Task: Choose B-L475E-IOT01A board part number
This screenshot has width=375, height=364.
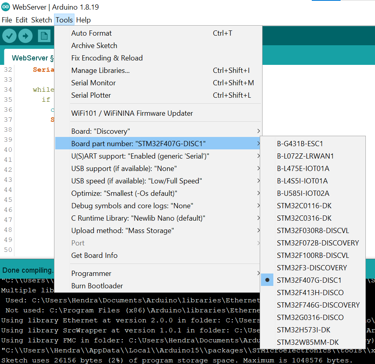Action: [313, 169]
